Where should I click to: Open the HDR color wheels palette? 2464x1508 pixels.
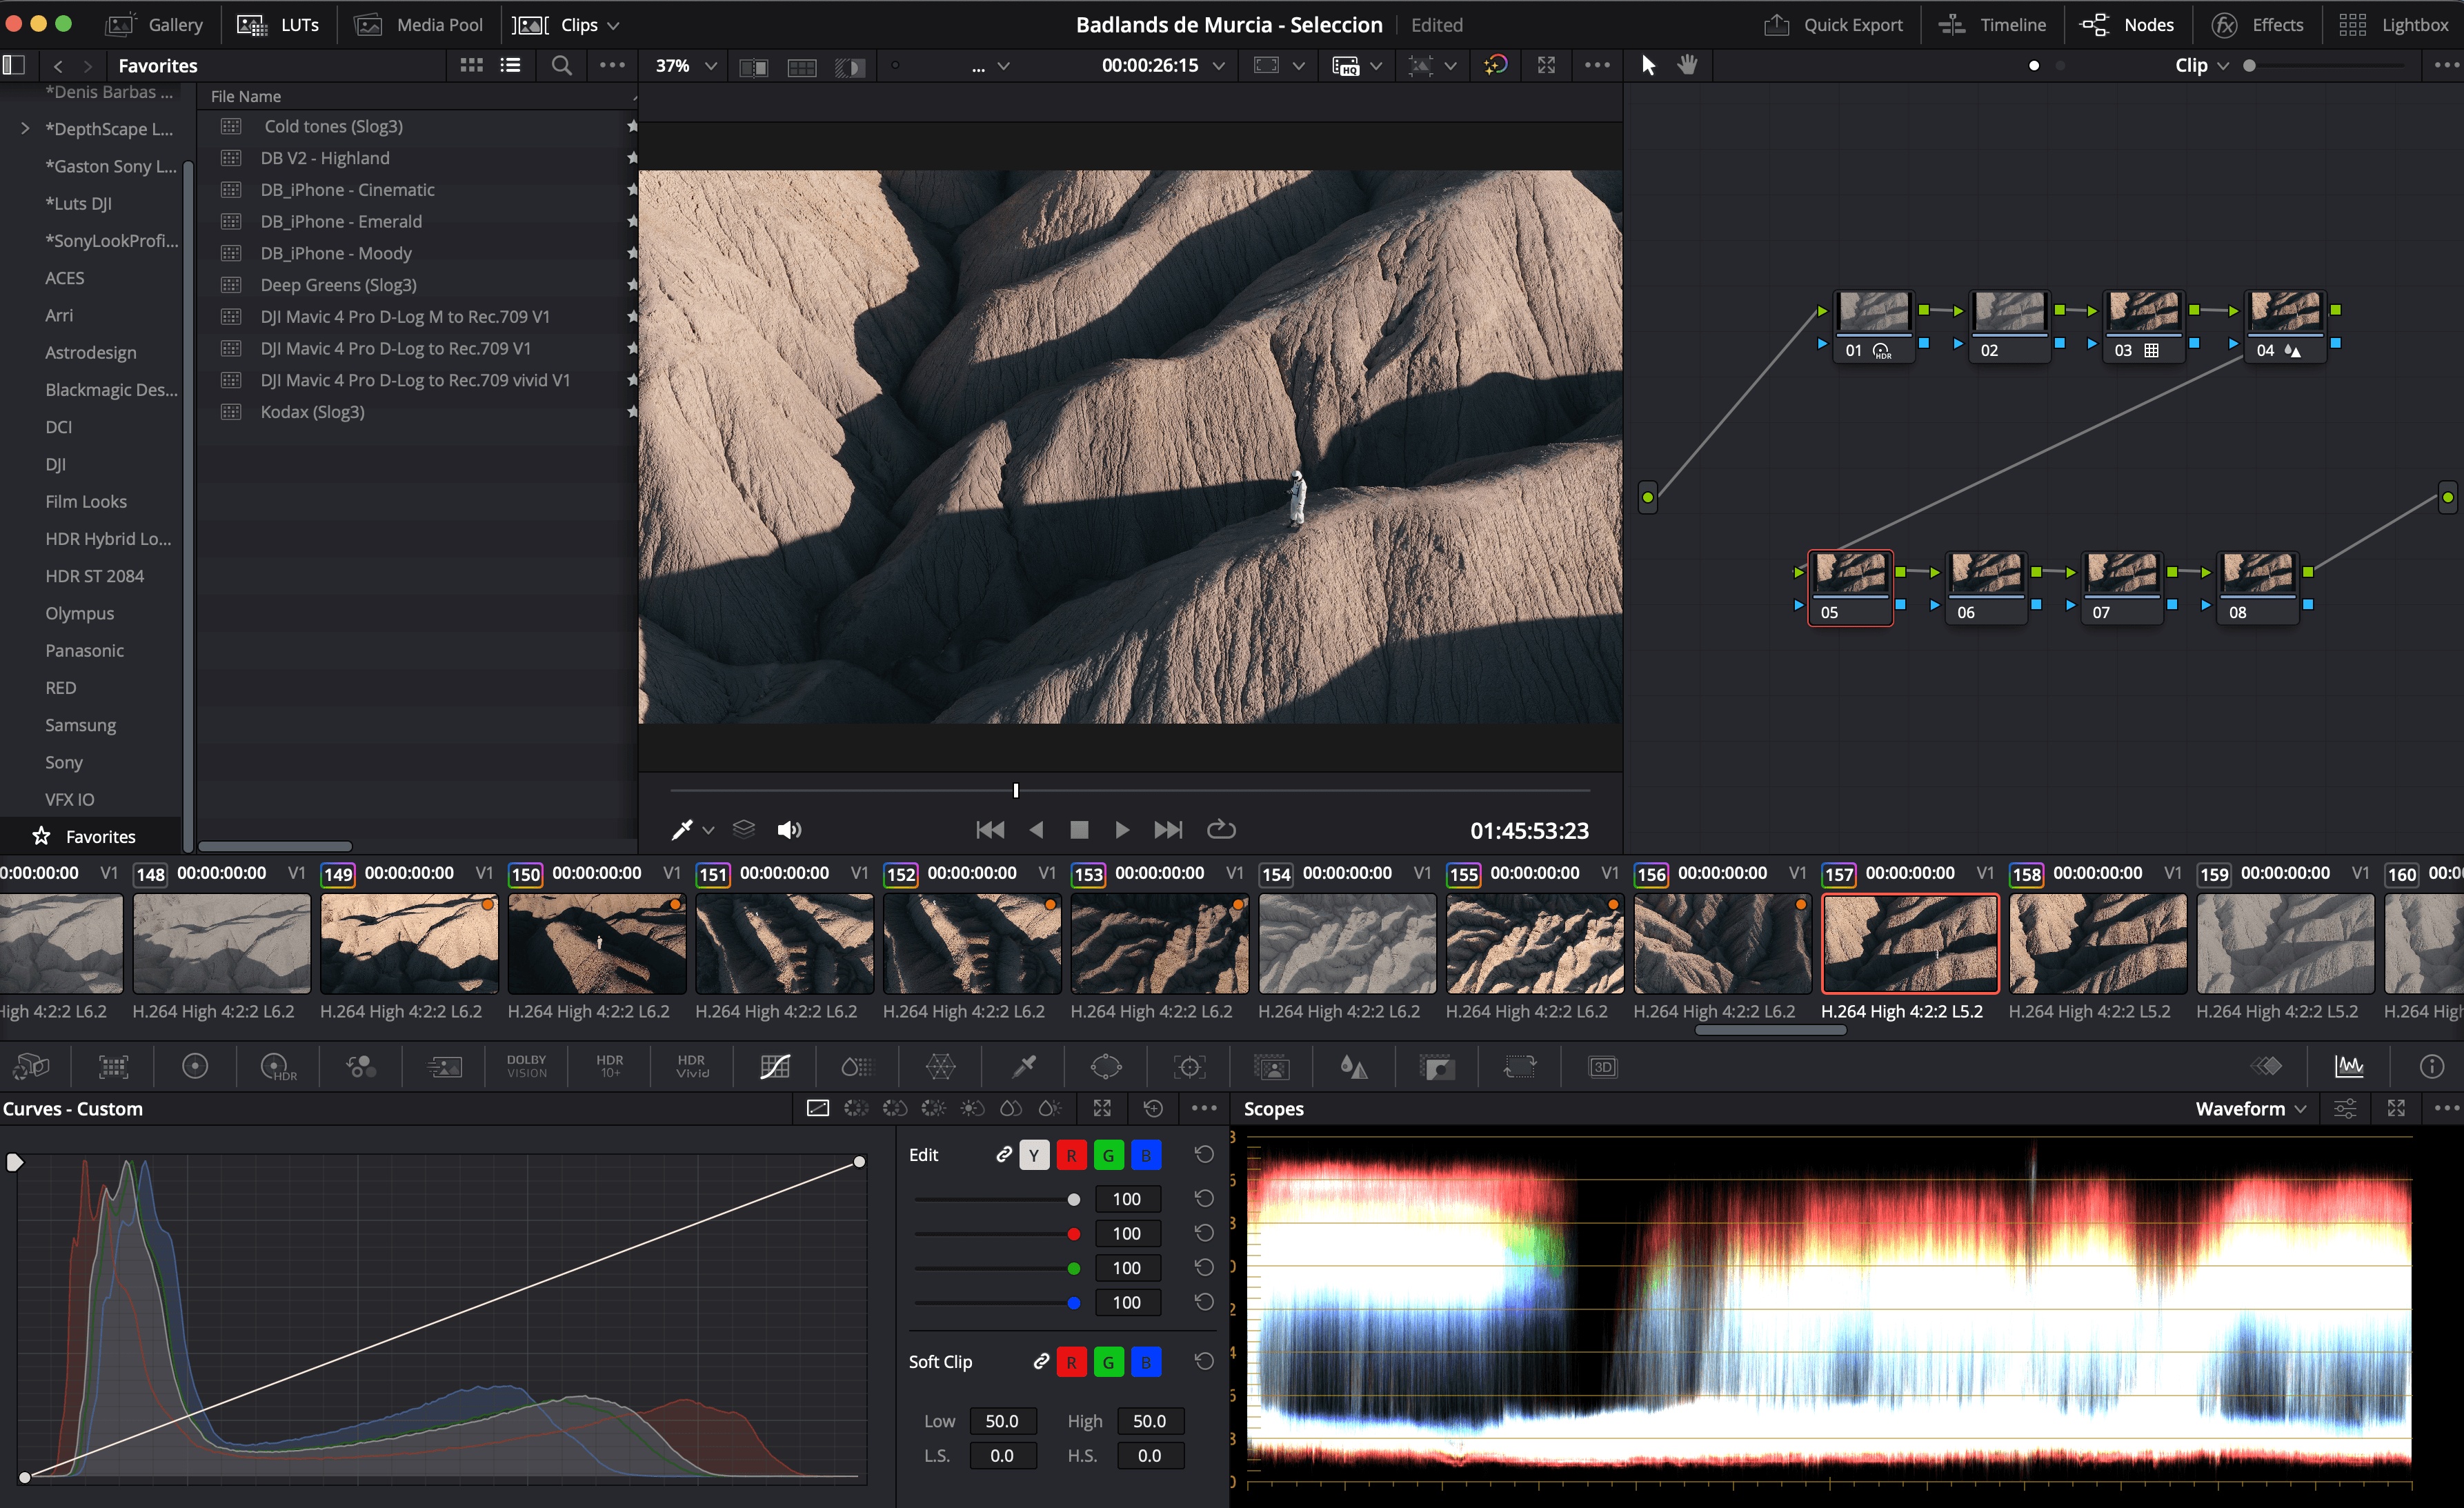point(277,1067)
